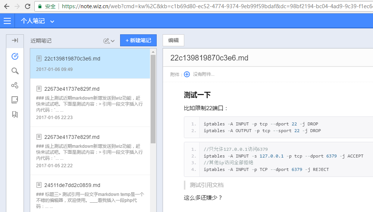Click the scrollbar up arrow in note list

click(153, 52)
